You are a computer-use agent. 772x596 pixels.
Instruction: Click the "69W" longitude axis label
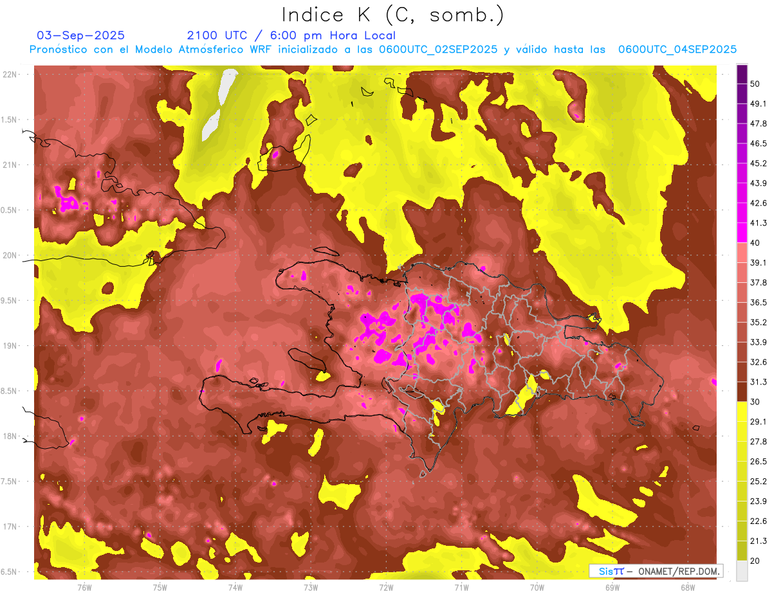pyautogui.click(x=612, y=588)
